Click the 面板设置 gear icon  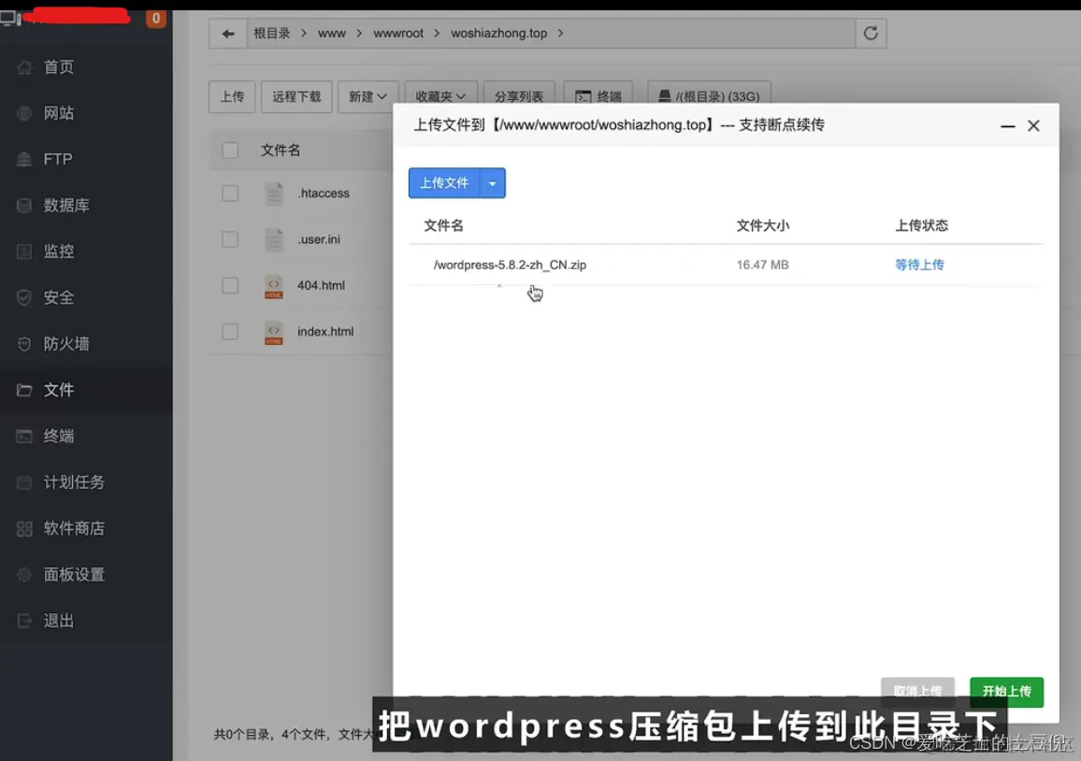coord(24,575)
